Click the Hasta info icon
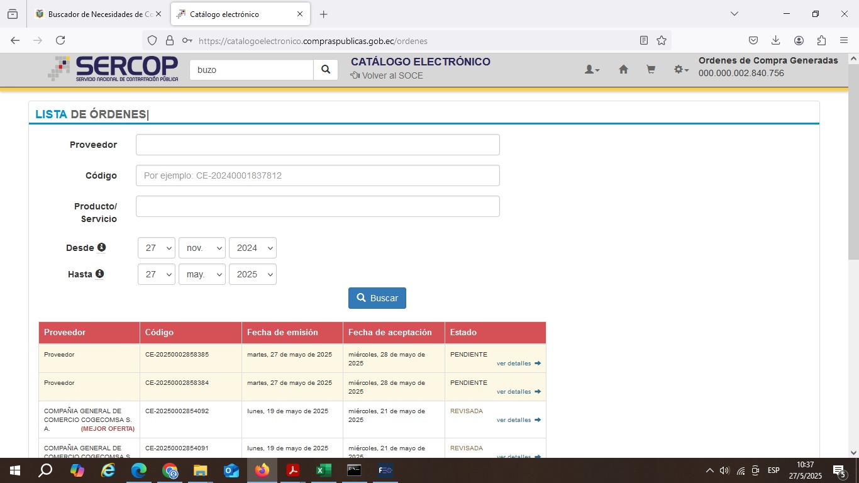Viewport: 859px width, 483px height. [x=99, y=274]
